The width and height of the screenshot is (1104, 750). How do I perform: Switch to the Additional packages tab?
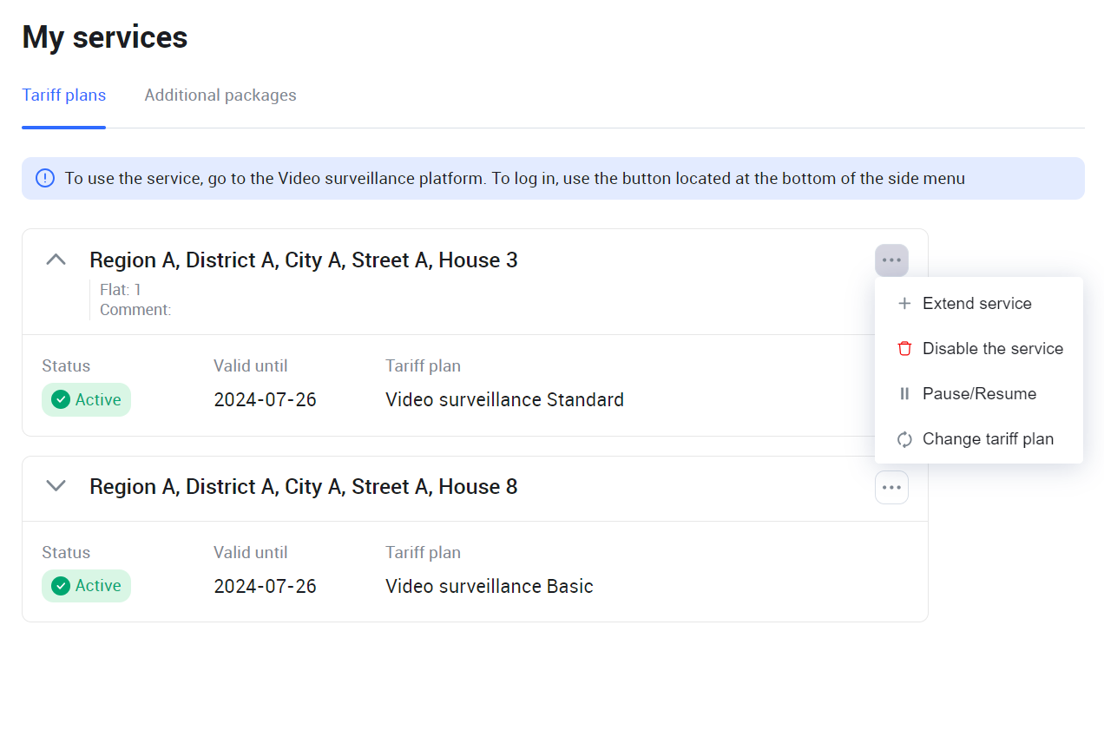[220, 95]
